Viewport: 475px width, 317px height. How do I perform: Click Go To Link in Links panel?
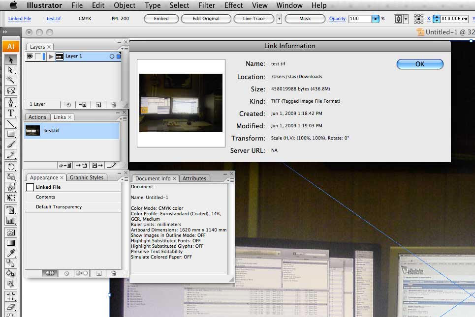pos(81,165)
